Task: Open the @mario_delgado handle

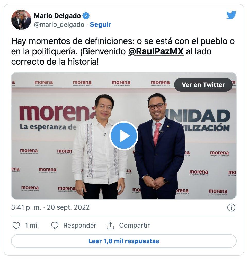Action: click(x=59, y=24)
